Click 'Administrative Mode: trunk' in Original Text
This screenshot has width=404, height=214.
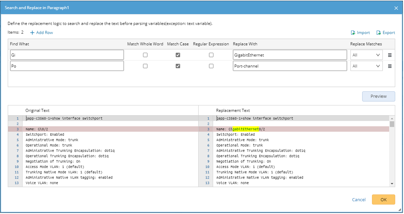coord(52,140)
